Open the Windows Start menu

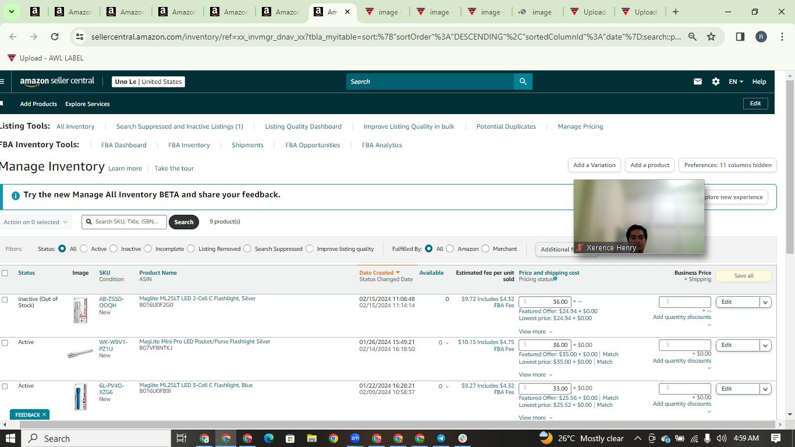pyautogui.click(x=10, y=438)
